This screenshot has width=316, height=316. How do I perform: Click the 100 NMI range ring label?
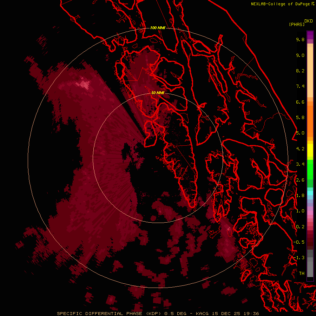click(x=158, y=28)
